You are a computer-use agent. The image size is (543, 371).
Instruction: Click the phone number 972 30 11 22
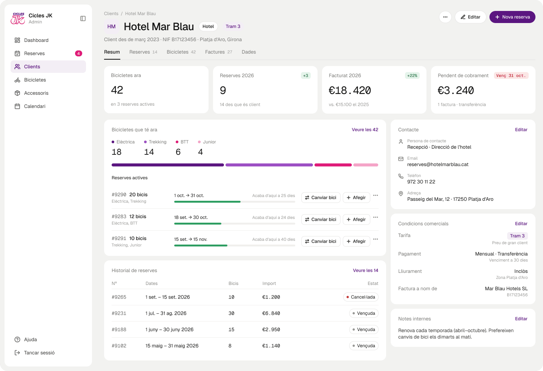421,182
